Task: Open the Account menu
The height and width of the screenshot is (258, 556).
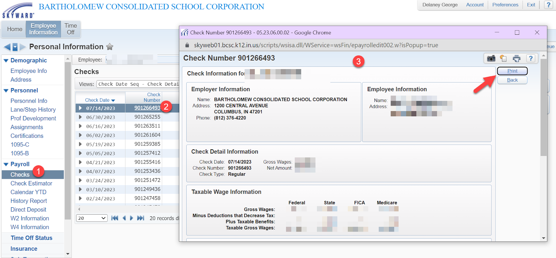Action: click(475, 5)
